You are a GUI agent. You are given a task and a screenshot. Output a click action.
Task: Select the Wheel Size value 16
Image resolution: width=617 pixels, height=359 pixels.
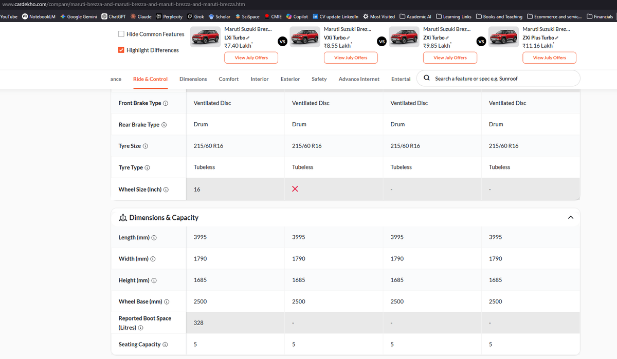[197, 189]
